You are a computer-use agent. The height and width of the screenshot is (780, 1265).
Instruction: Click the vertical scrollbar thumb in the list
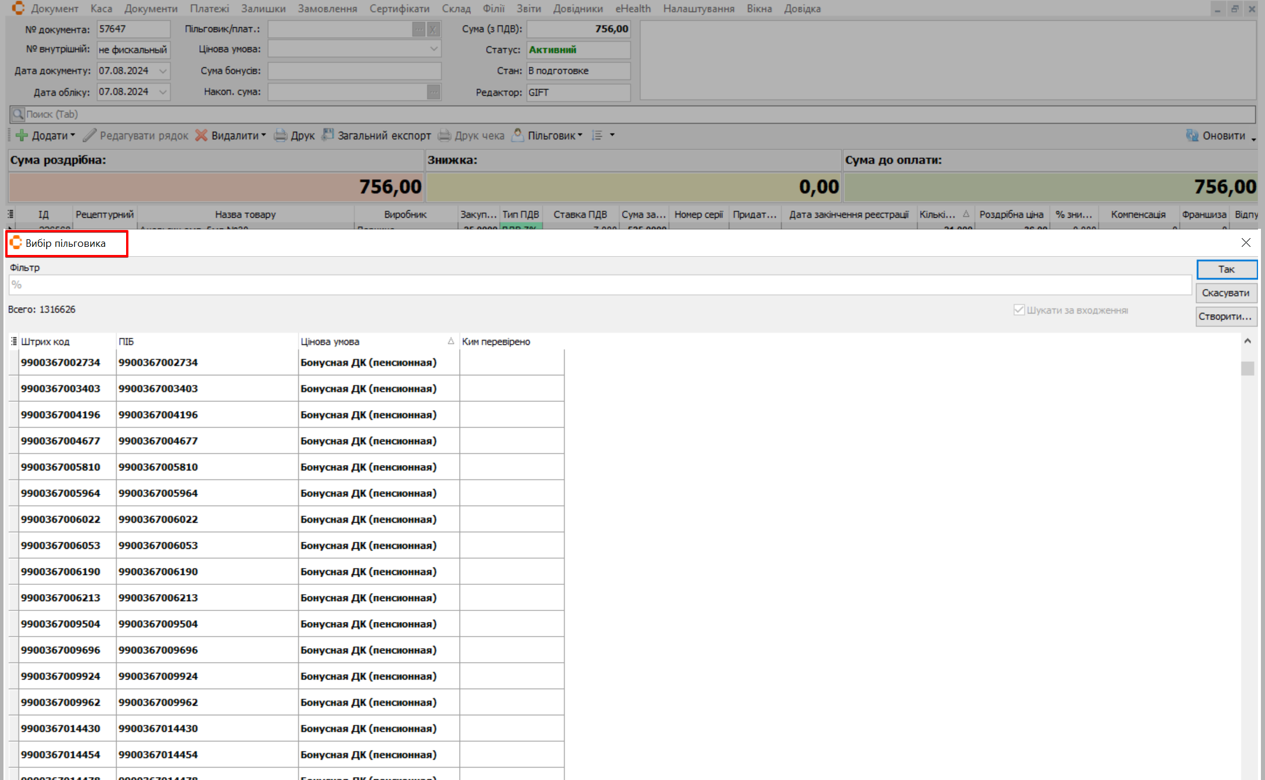pyautogui.click(x=1247, y=368)
